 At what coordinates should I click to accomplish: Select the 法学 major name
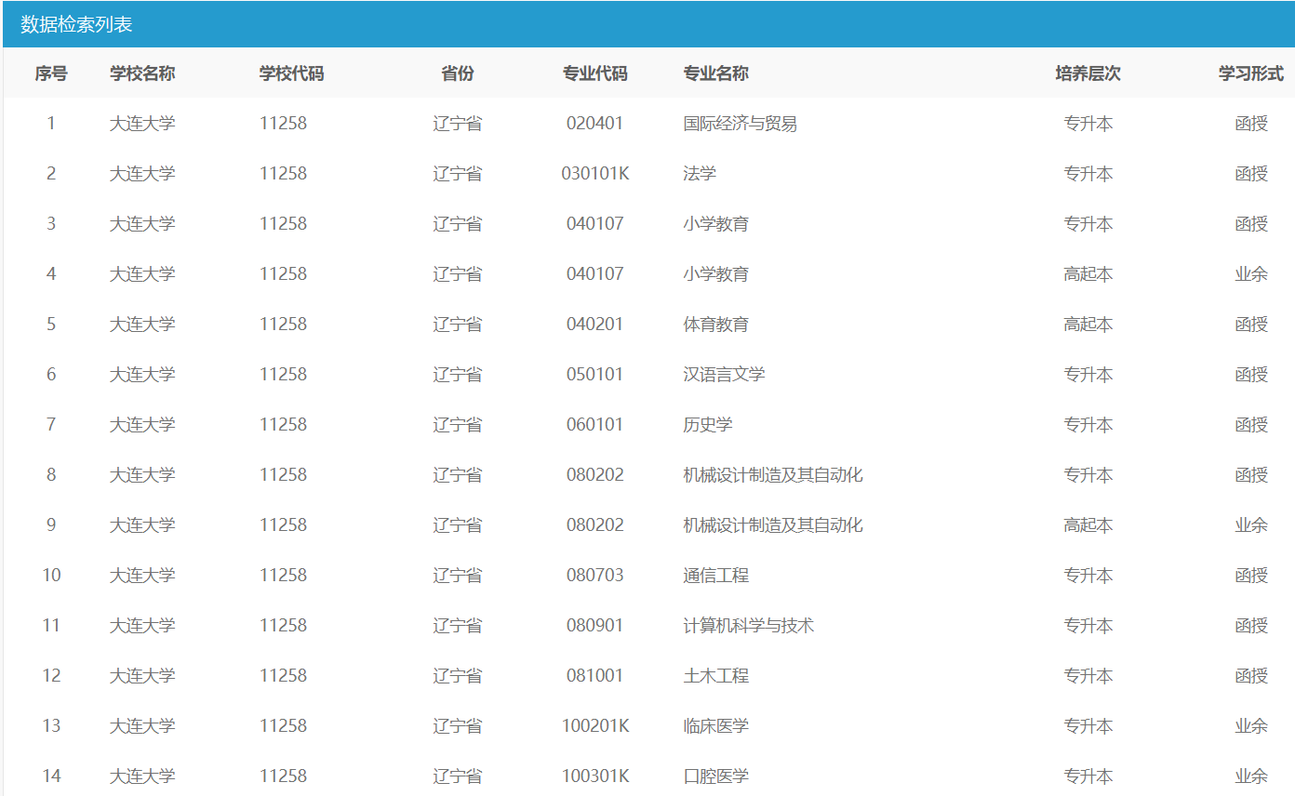(700, 174)
